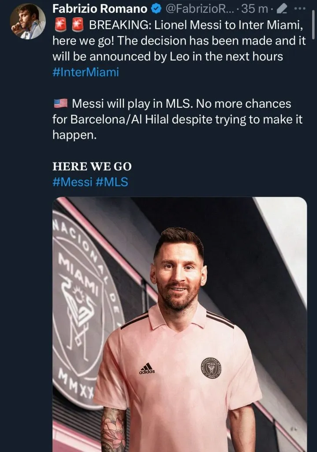The image size is (317, 452).
Task: Click the Fabrizio Romano display name
Action: click(100, 8)
